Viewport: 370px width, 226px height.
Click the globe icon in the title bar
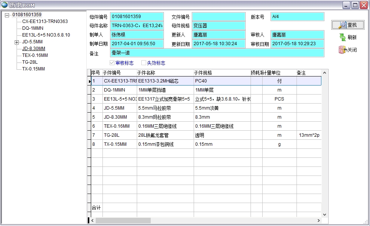[x=5, y=5]
